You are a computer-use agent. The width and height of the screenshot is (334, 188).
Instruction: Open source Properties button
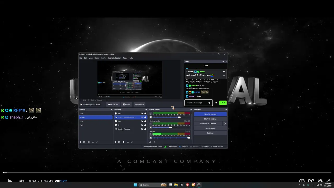[113, 104]
